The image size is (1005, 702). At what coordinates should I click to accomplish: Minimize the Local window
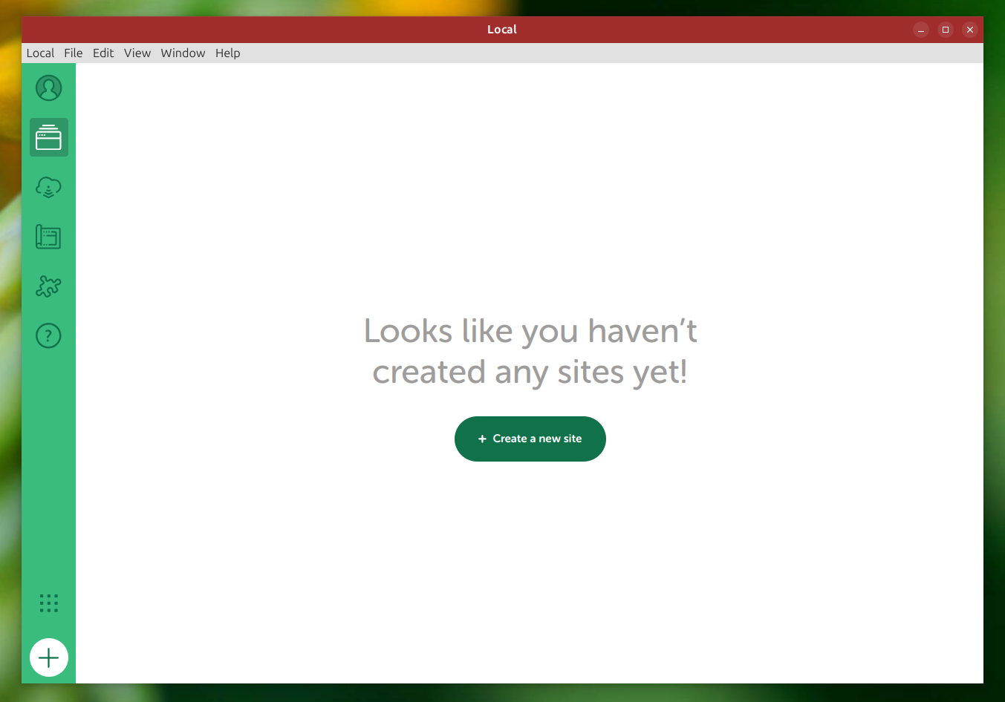(x=921, y=30)
